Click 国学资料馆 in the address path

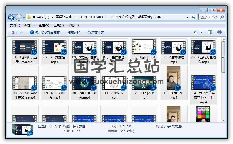tap(64, 17)
